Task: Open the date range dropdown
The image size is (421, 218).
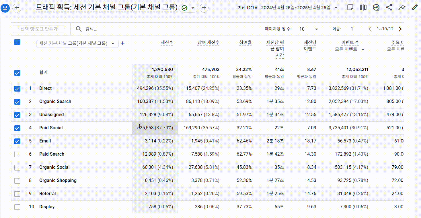Action: [336, 8]
